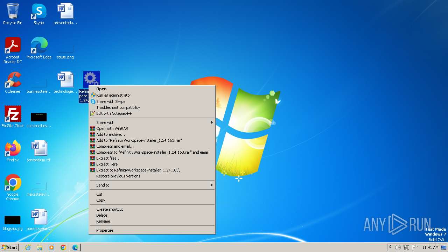
Task: Expand the Share with submenu
Action: pyautogui.click(x=152, y=122)
